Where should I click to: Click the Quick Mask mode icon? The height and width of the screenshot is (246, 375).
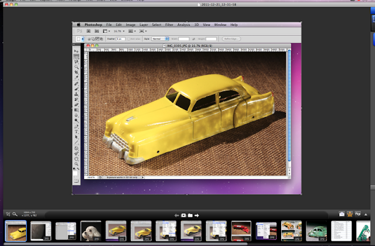click(x=76, y=181)
